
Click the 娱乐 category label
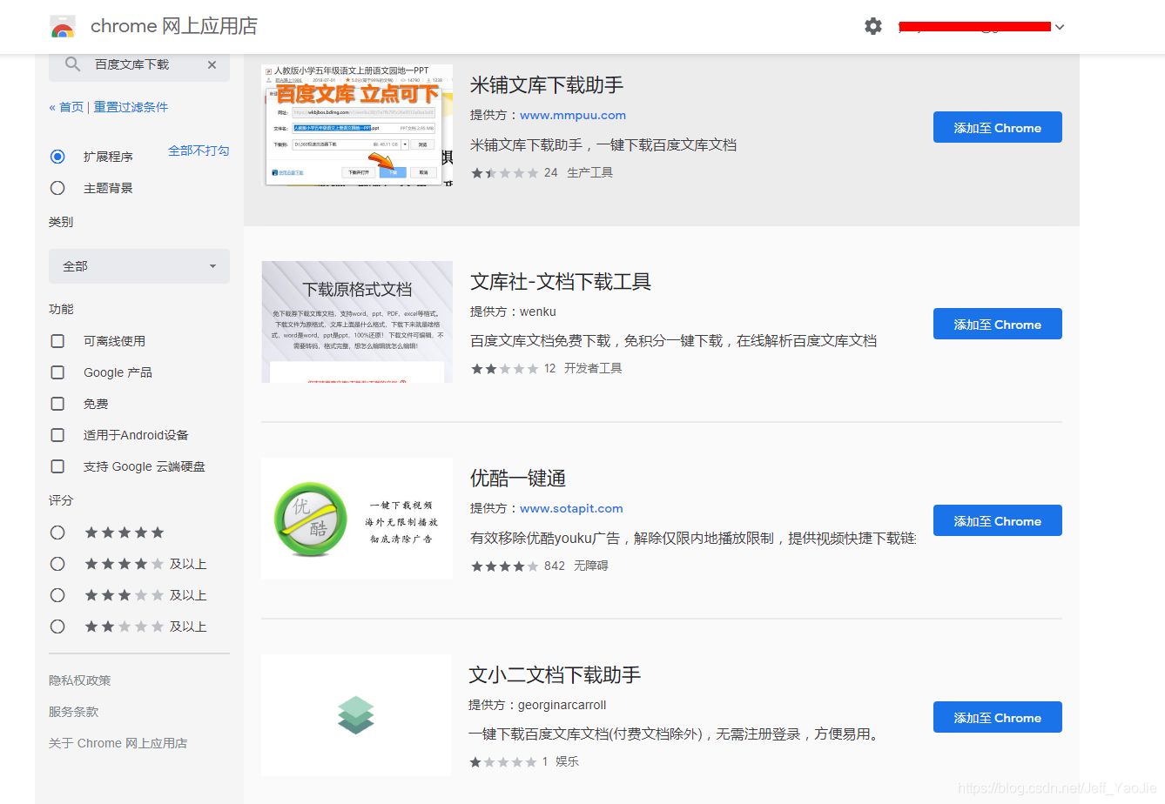click(x=567, y=761)
